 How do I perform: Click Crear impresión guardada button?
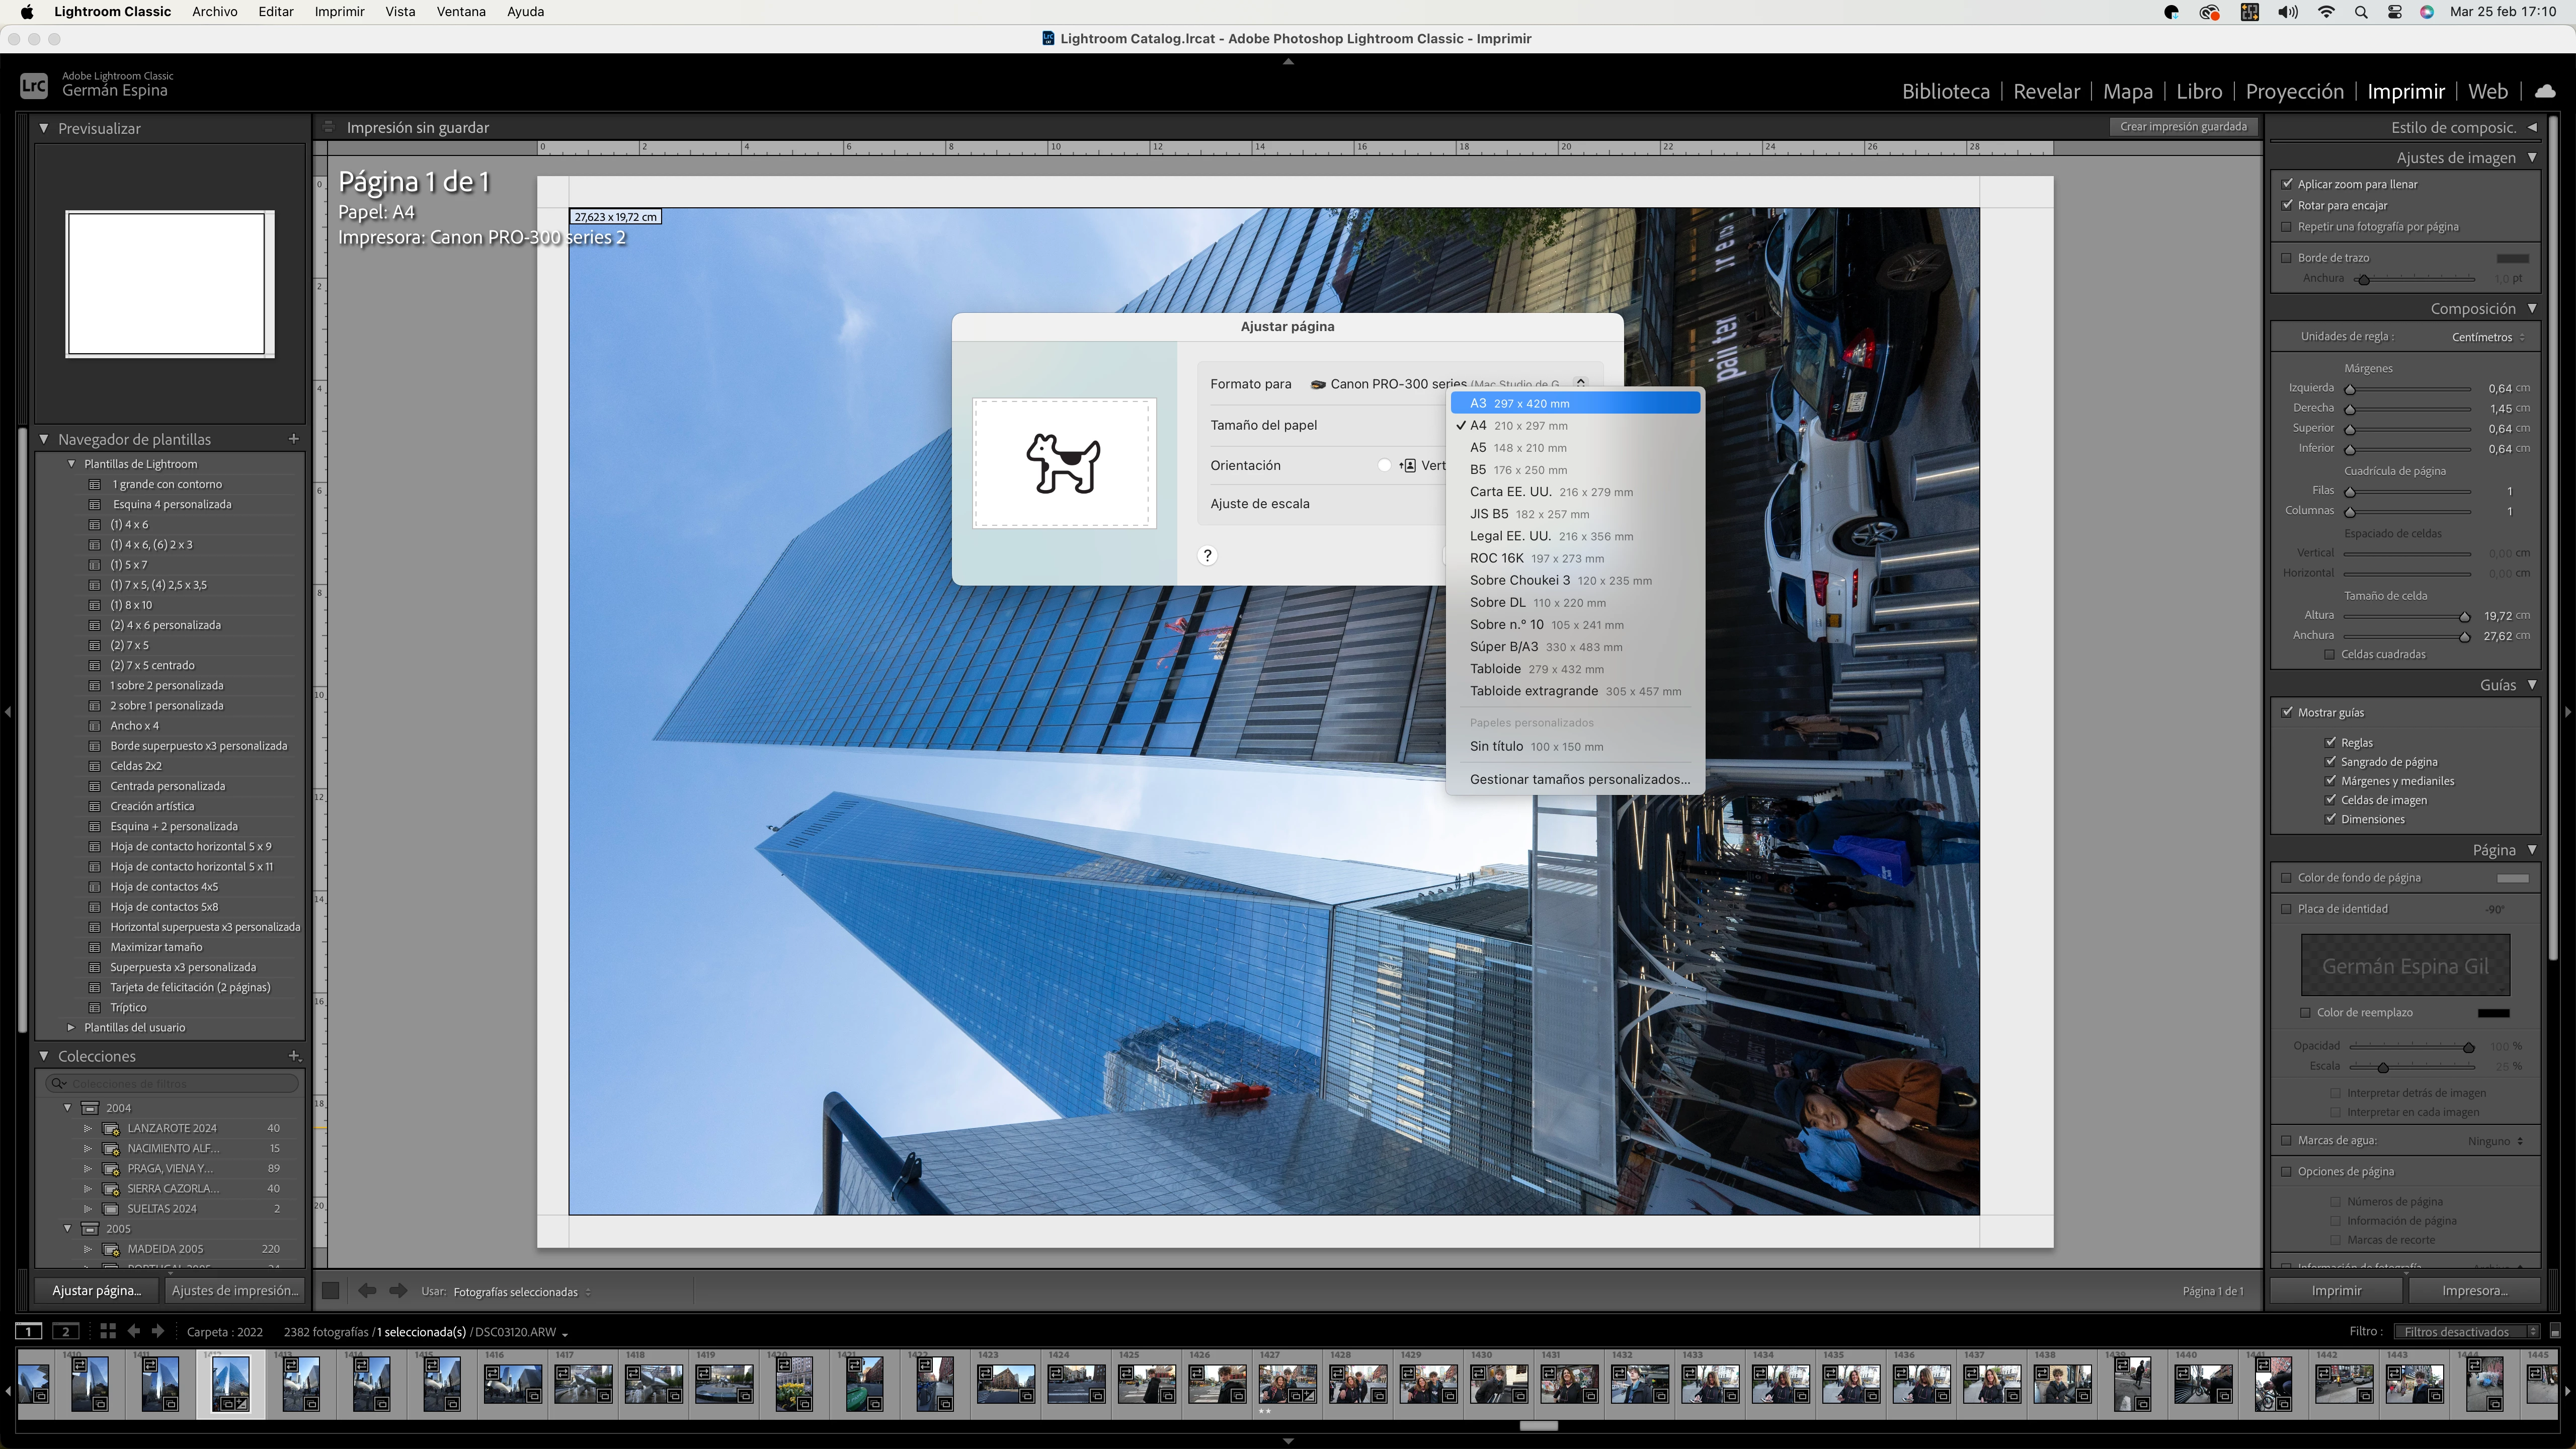(x=2183, y=127)
